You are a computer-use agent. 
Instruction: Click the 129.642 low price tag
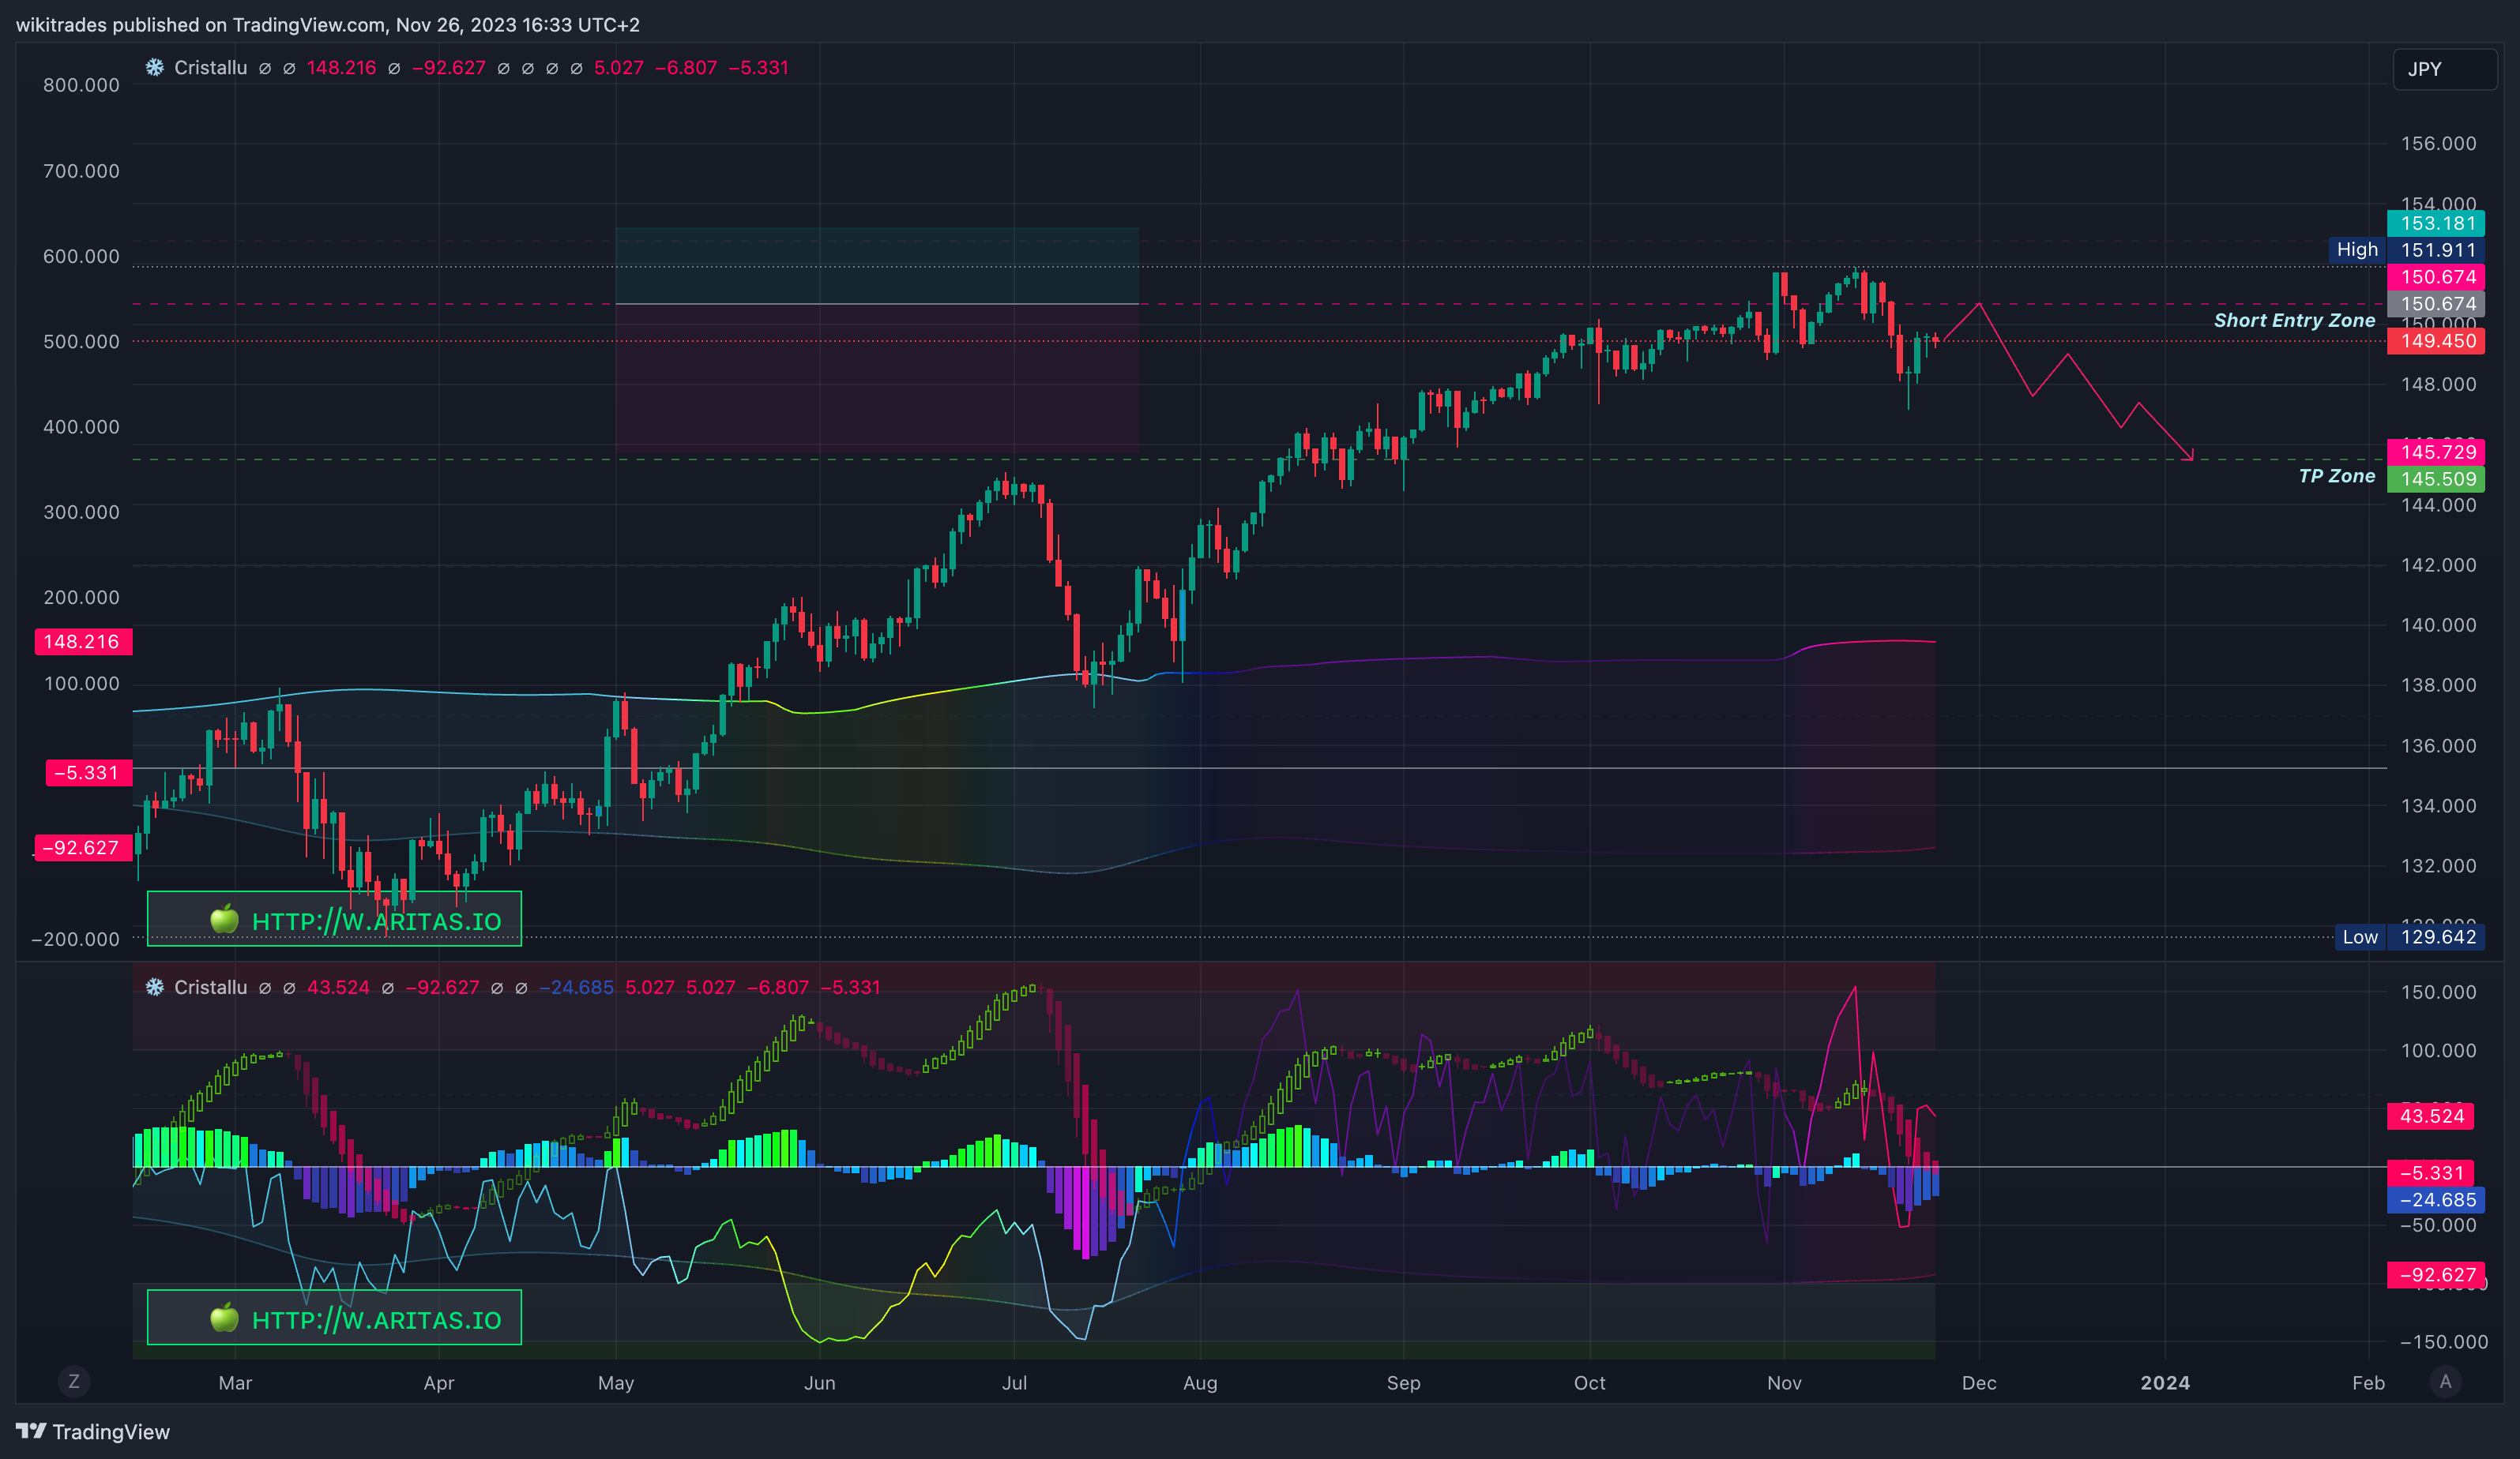click(x=2436, y=936)
